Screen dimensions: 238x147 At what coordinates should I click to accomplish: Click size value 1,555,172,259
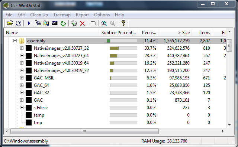click(177, 41)
